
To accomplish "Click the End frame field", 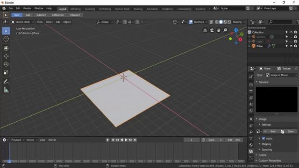I will (x=234, y=140).
